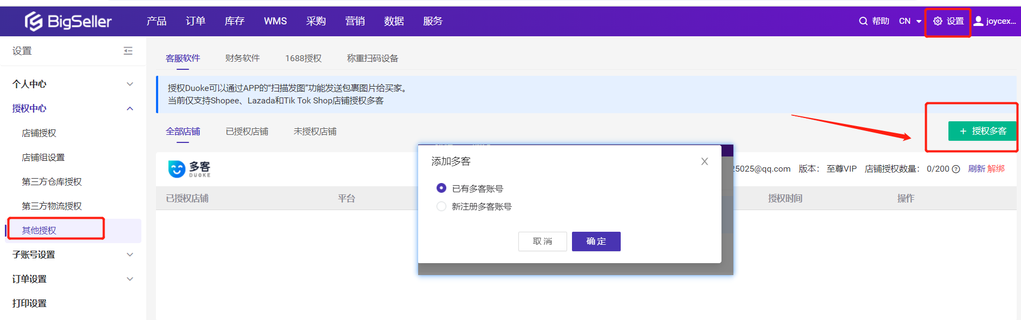Switch to 已授权店铺 tab

(x=246, y=132)
